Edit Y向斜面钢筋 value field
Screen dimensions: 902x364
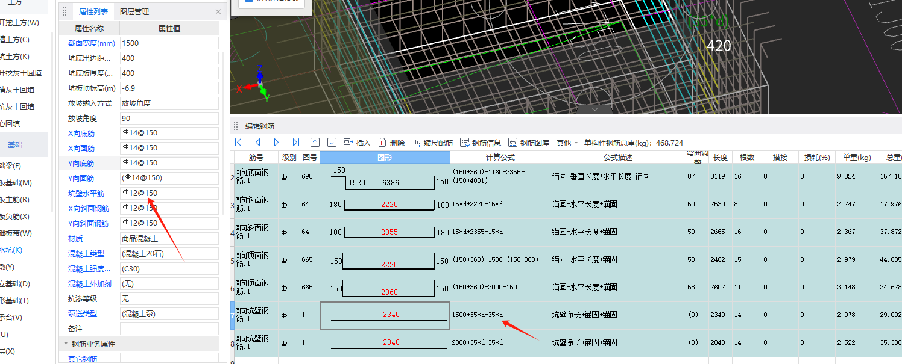pos(169,223)
